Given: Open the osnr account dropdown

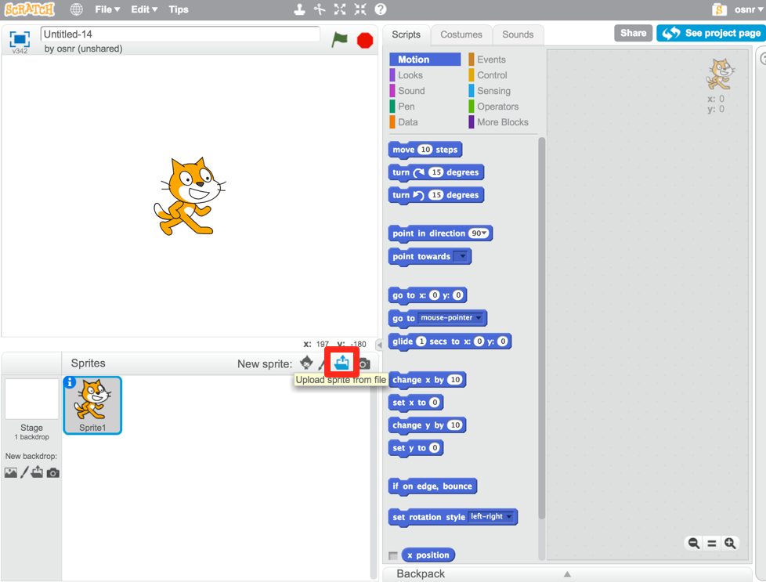Looking at the screenshot, I should [749, 9].
